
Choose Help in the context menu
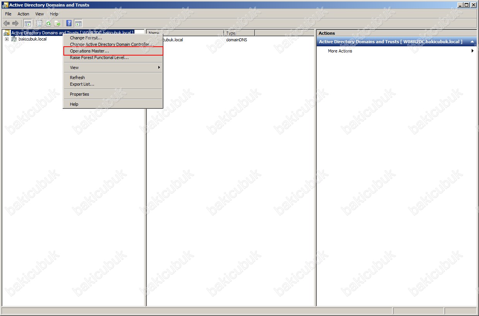pos(113,104)
